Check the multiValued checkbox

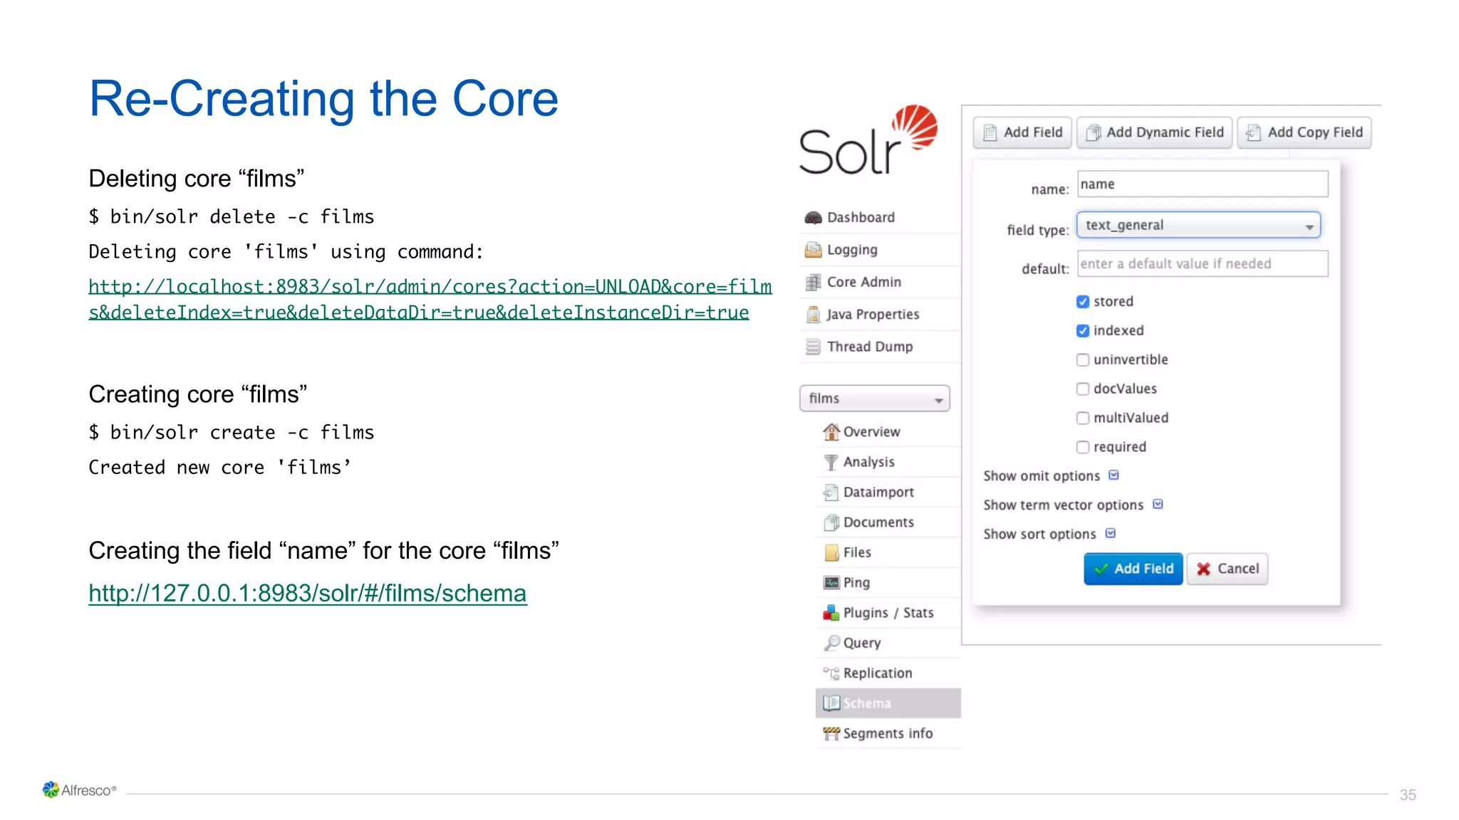tap(1083, 419)
